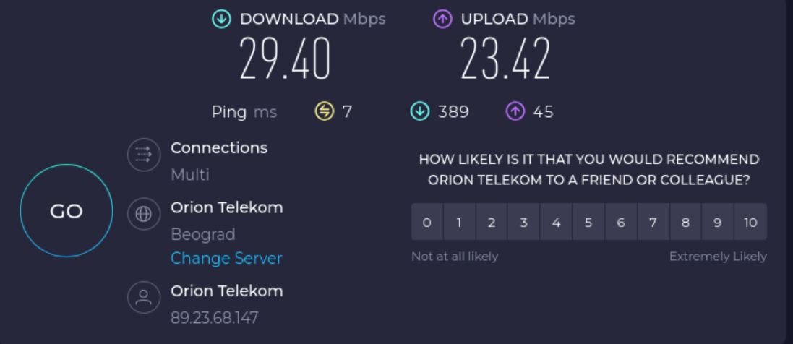Screen dimensions: 793x344
Task: Open the Change Server link
Action: (x=226, y=258)
